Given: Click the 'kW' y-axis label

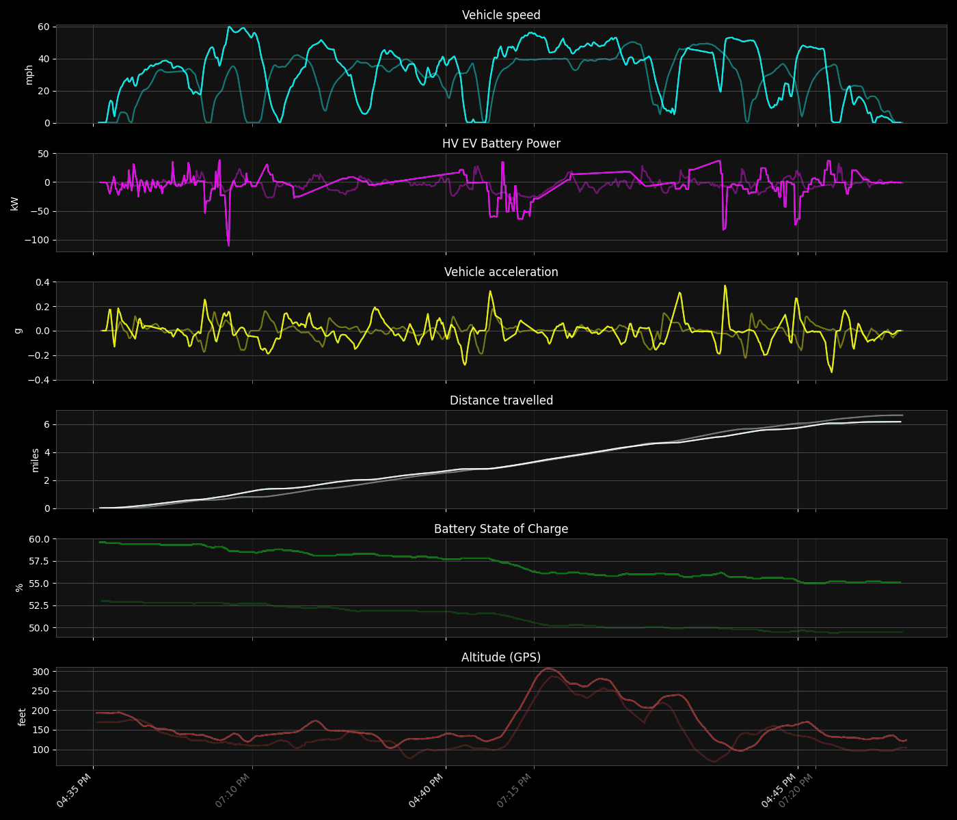Looking at the screenshot, I should point(14,203).
